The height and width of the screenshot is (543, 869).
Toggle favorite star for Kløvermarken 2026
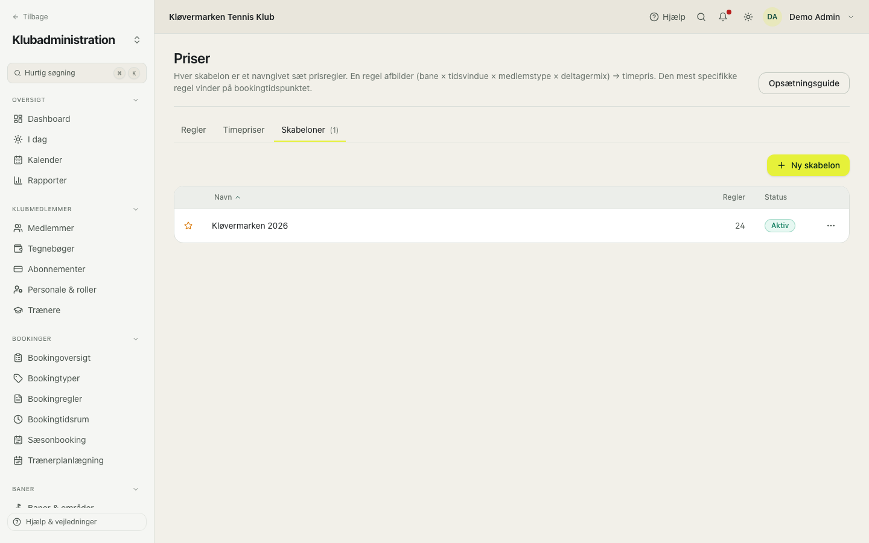coord(188,226)
